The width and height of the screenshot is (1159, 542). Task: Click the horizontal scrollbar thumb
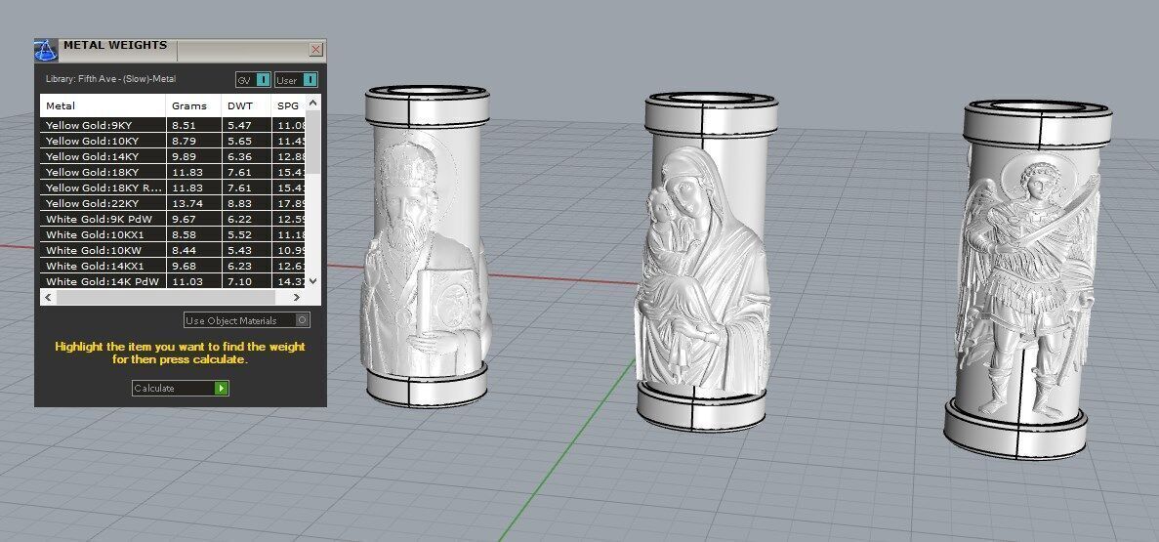point(166,297)
